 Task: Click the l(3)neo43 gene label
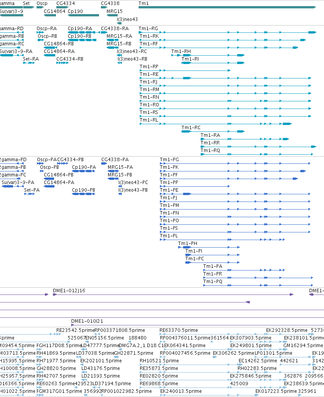tap(127, 19)
